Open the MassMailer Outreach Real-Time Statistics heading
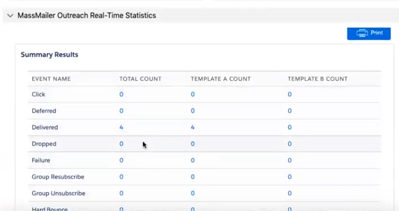Screen dimensions: 399x211 coord(87,16)
